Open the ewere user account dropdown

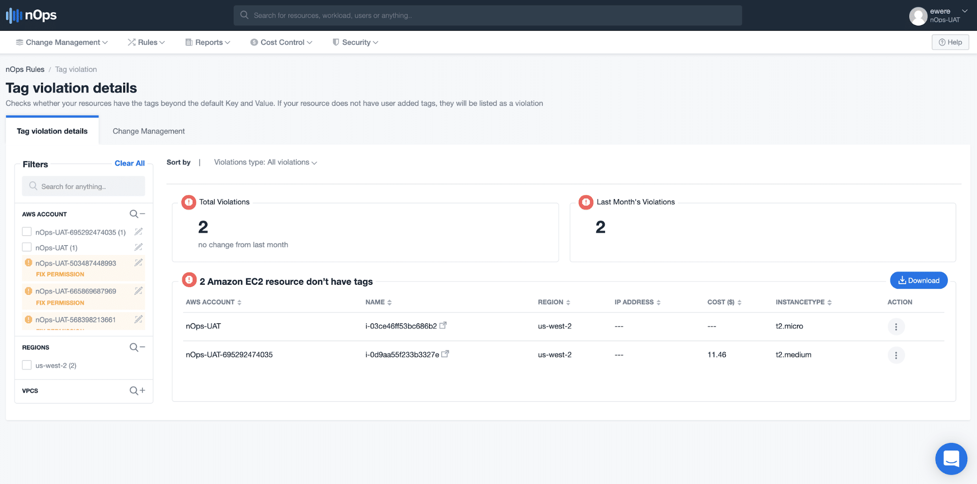click(964, 11)
